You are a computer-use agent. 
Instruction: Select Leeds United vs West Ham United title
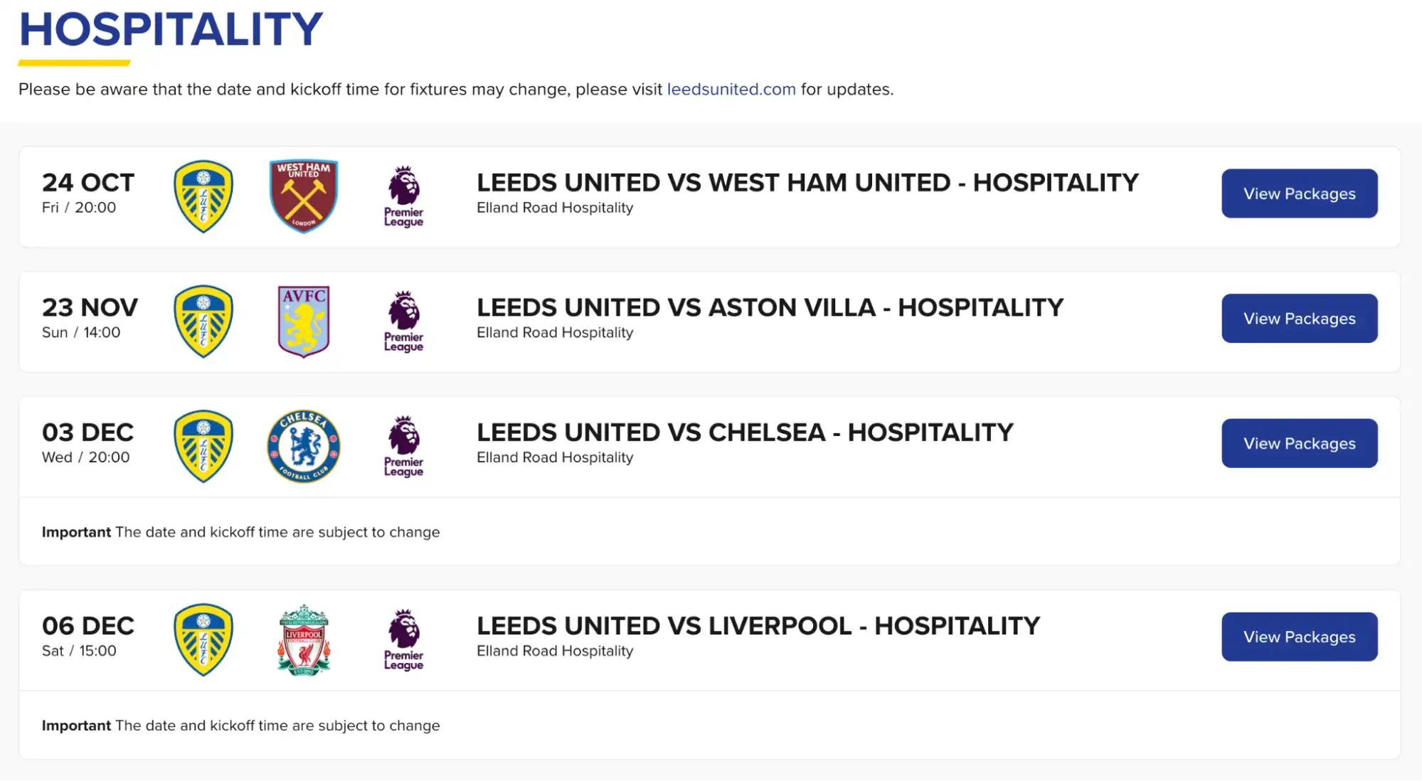point(807,183)
